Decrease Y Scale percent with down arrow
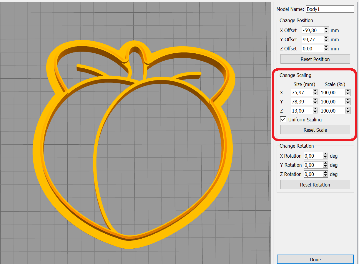The height and width of the screenshot is (264, 359). 348,103
